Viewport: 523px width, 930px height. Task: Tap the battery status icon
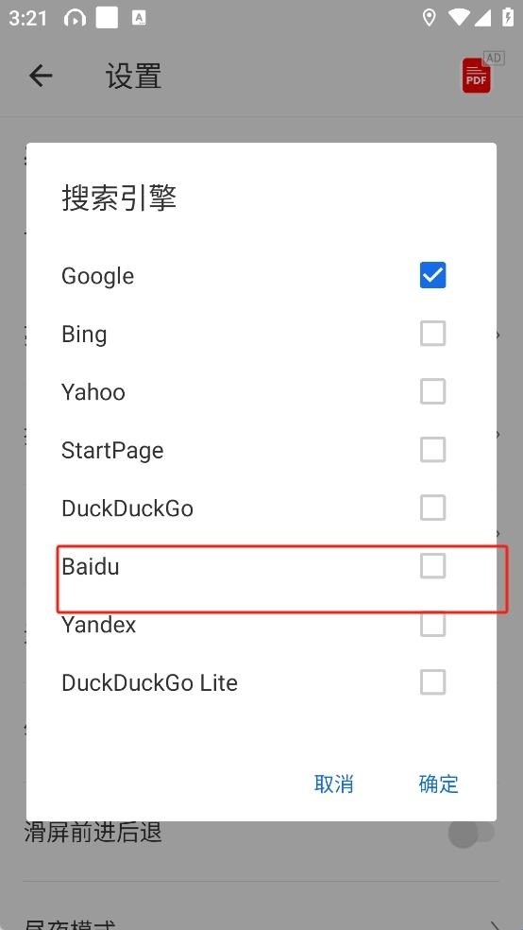pyautogui.click(x=508, y=17)
